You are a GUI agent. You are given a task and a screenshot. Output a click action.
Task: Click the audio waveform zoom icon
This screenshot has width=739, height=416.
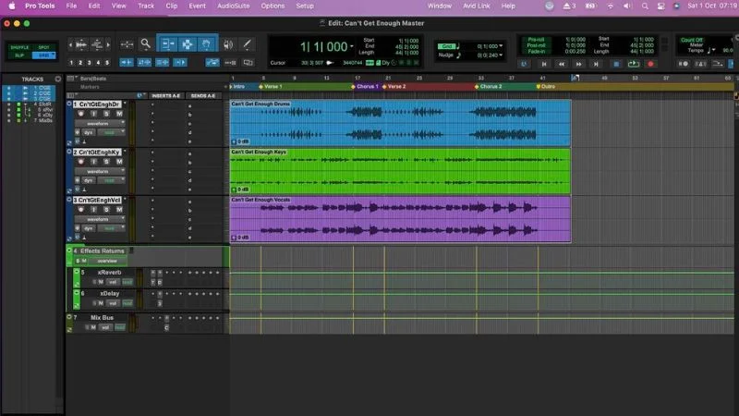point(80,44)
